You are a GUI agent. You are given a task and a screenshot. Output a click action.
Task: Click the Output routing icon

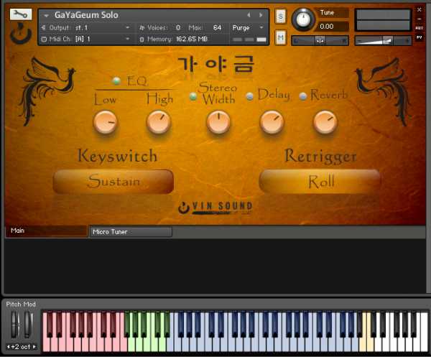click(43, 27)
